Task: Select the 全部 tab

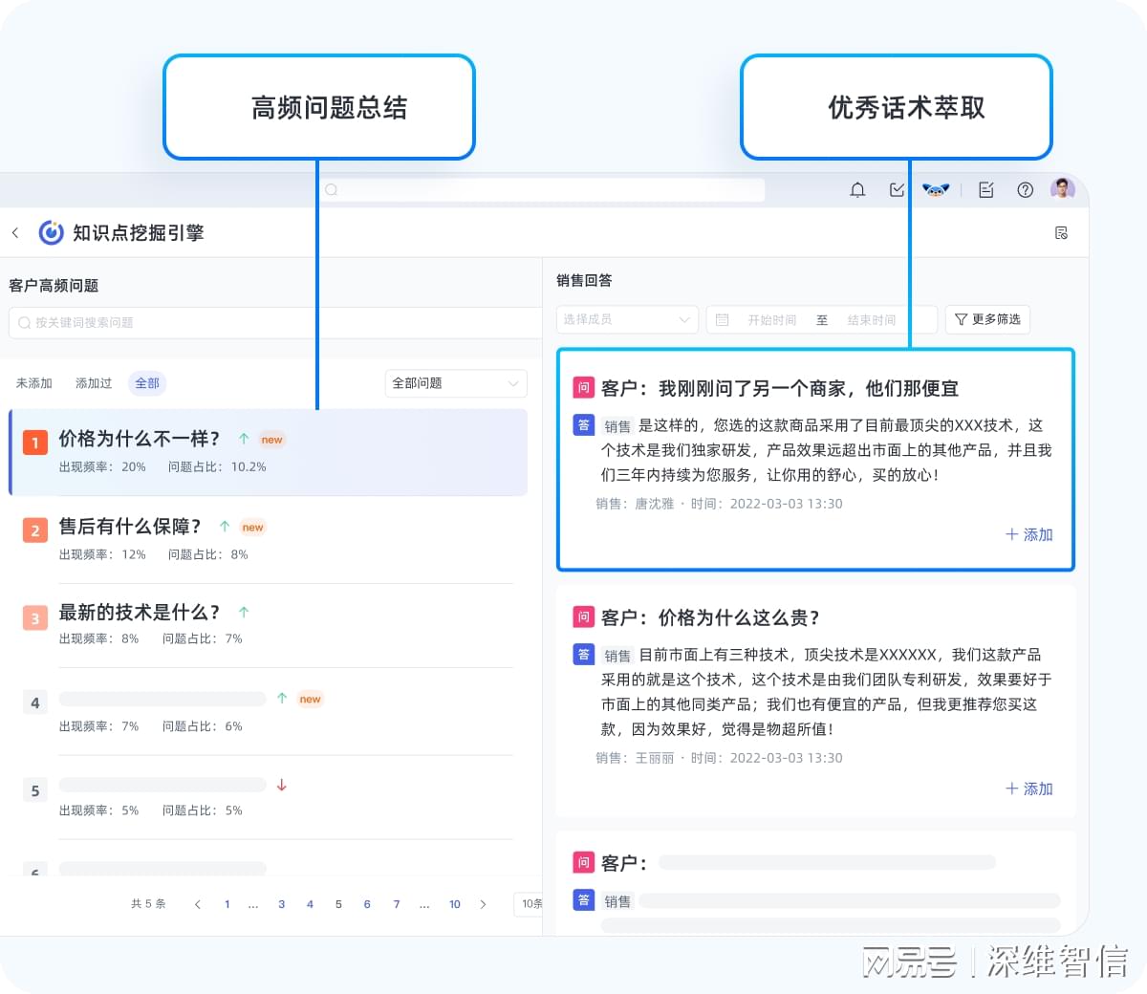Action: tap(147, 382)
